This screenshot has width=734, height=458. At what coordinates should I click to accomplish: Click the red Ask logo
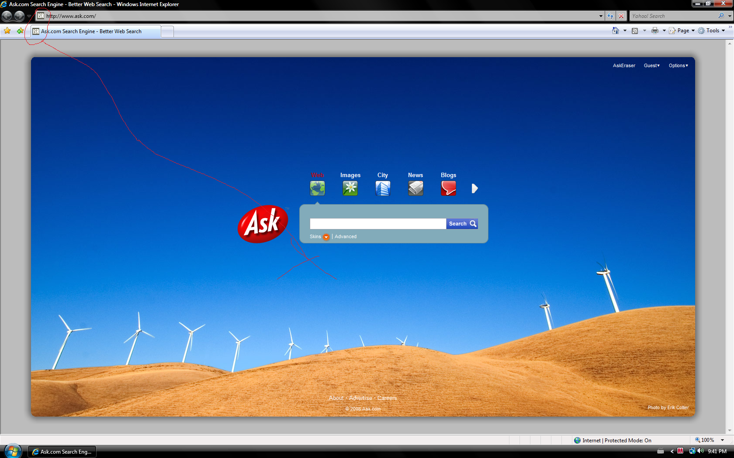pyautogui.click(x=263, y=224)
